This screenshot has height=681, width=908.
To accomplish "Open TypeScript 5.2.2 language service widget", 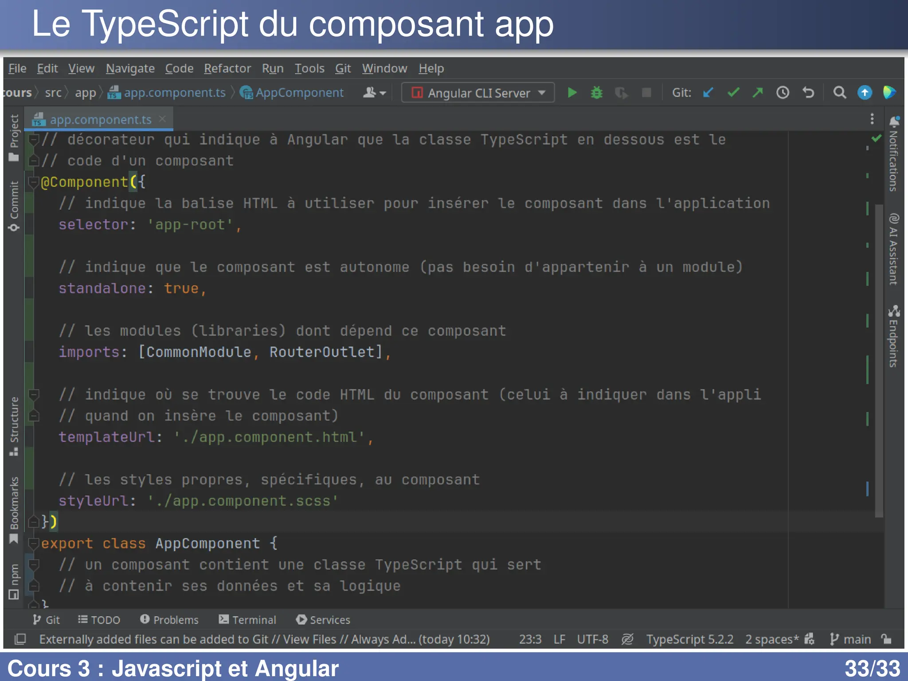I will pyautogui.click(x=689, y=639).
